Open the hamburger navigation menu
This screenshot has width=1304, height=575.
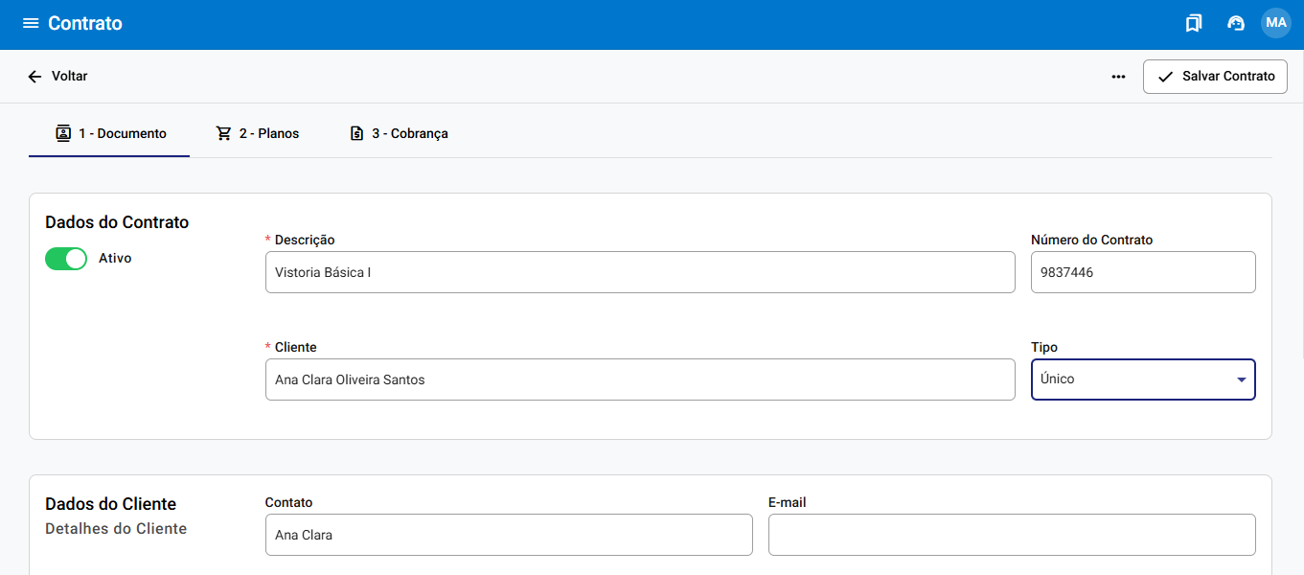[x=31, y=24]
